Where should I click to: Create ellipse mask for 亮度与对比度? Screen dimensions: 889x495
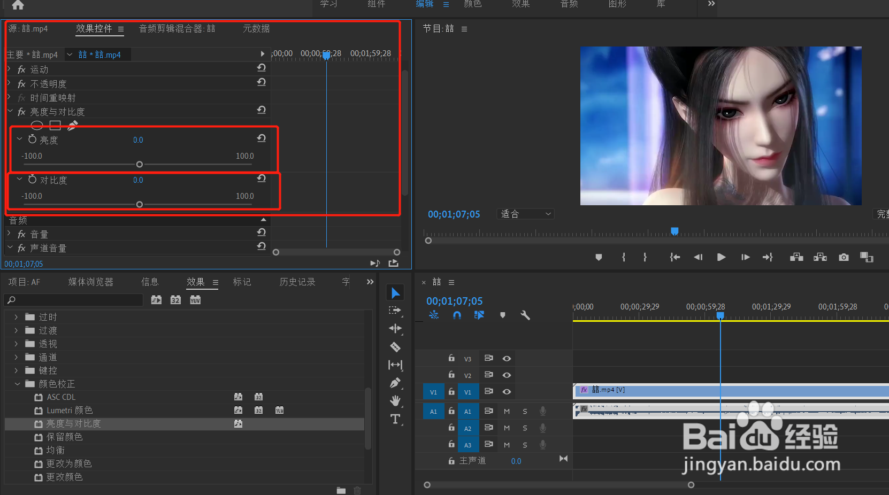click(37, 126)
